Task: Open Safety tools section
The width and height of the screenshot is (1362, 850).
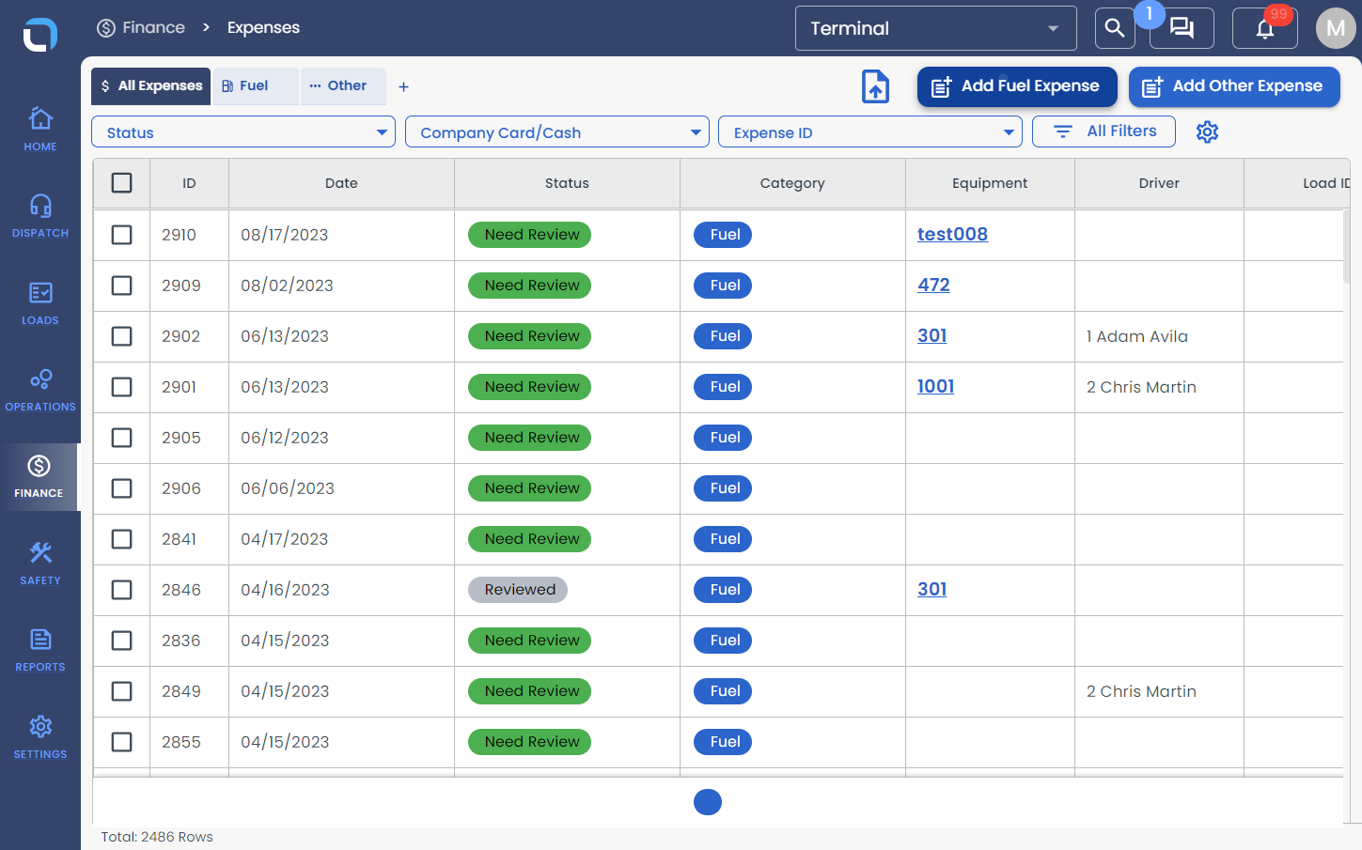Action: (40, 564)
